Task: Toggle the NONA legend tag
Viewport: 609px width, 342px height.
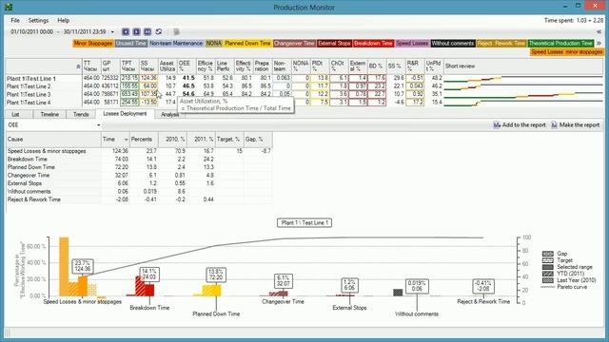Action: point(214,43)
